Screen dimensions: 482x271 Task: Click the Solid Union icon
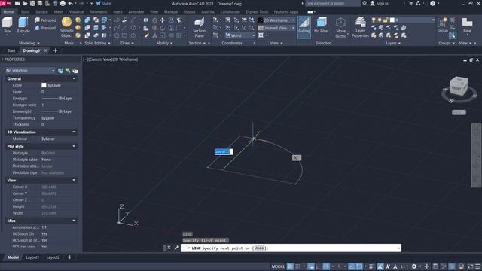tap(87, 20)
